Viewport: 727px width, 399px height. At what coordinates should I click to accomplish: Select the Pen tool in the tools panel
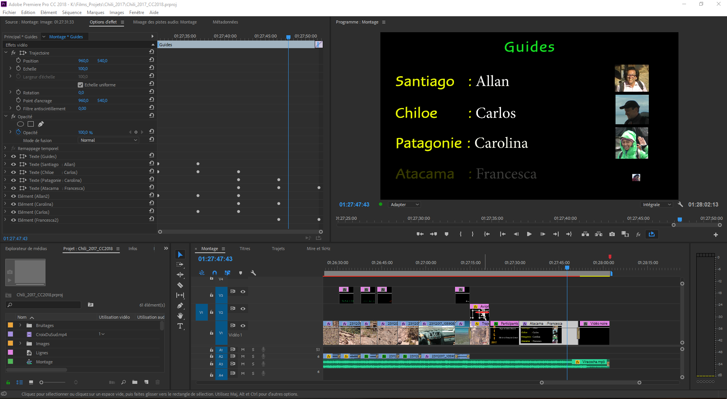tap(180, 305)
